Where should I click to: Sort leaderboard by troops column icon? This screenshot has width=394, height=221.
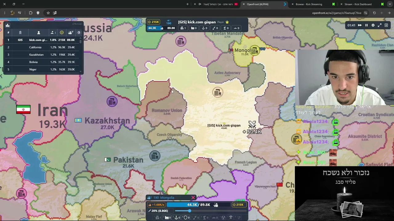pyautogui.click(x=70, y=33)
